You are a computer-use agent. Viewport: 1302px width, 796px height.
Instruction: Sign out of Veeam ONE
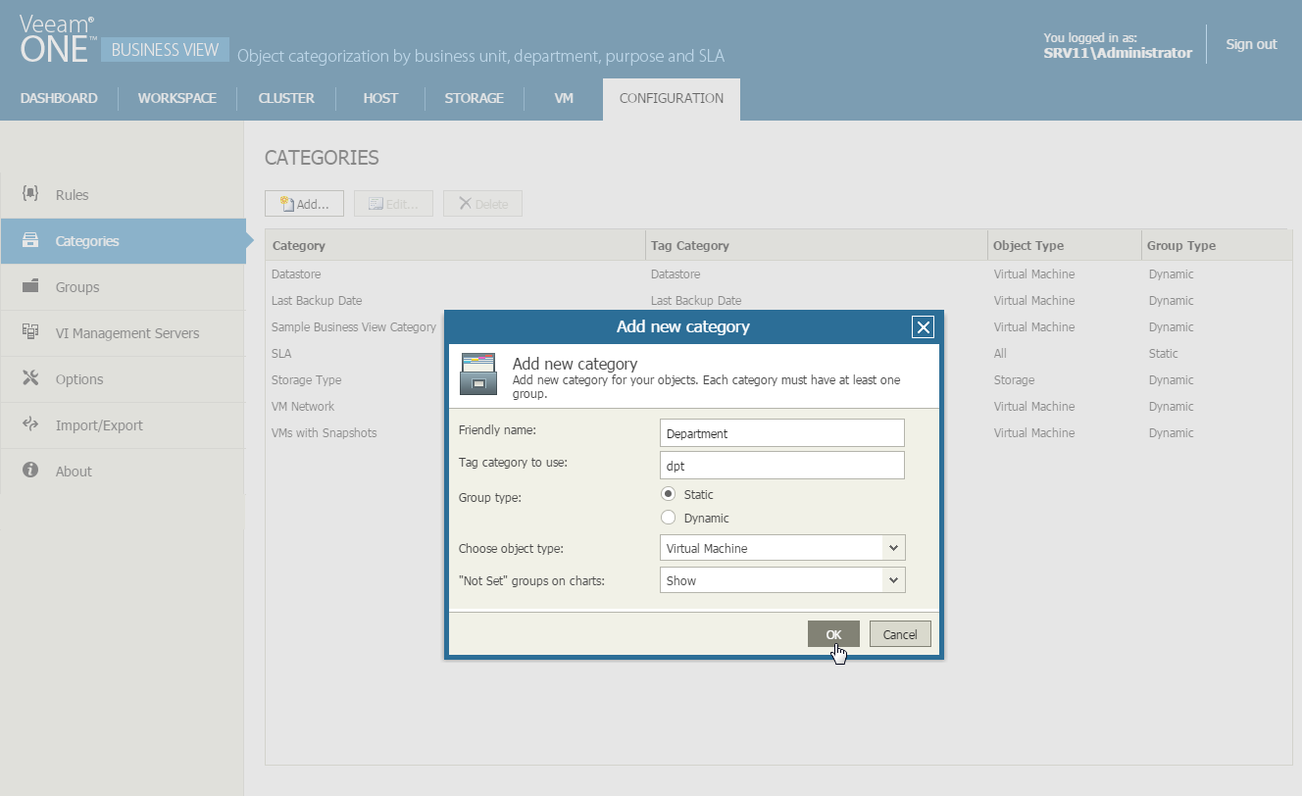pos(1251,44)
